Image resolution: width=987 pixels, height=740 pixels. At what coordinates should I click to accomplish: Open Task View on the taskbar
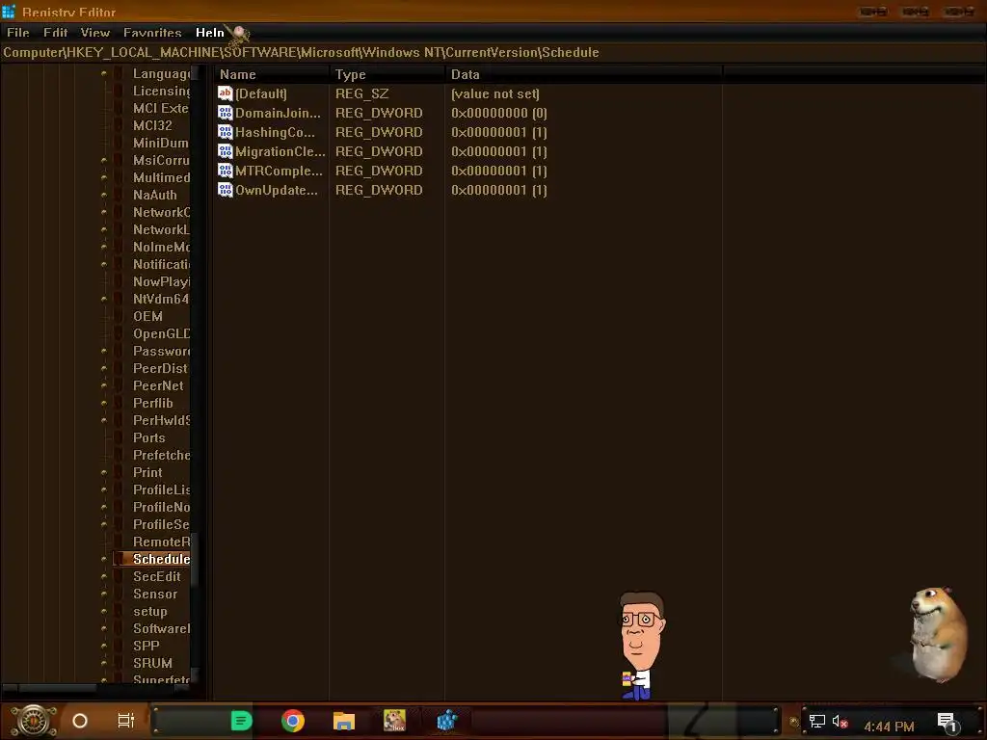point(126,721)
